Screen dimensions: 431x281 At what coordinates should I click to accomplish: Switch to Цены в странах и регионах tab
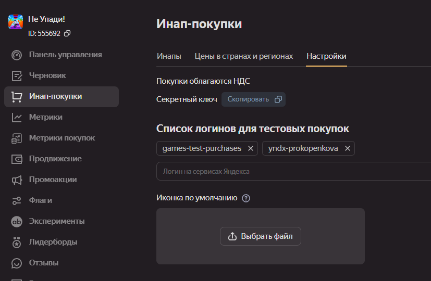[244, 56]
